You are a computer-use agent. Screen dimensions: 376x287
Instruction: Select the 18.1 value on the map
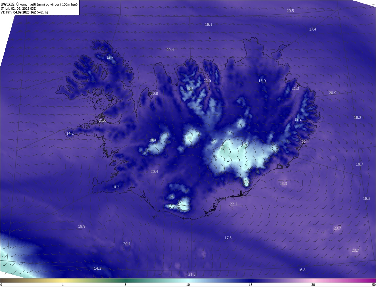tap(209, 25)
